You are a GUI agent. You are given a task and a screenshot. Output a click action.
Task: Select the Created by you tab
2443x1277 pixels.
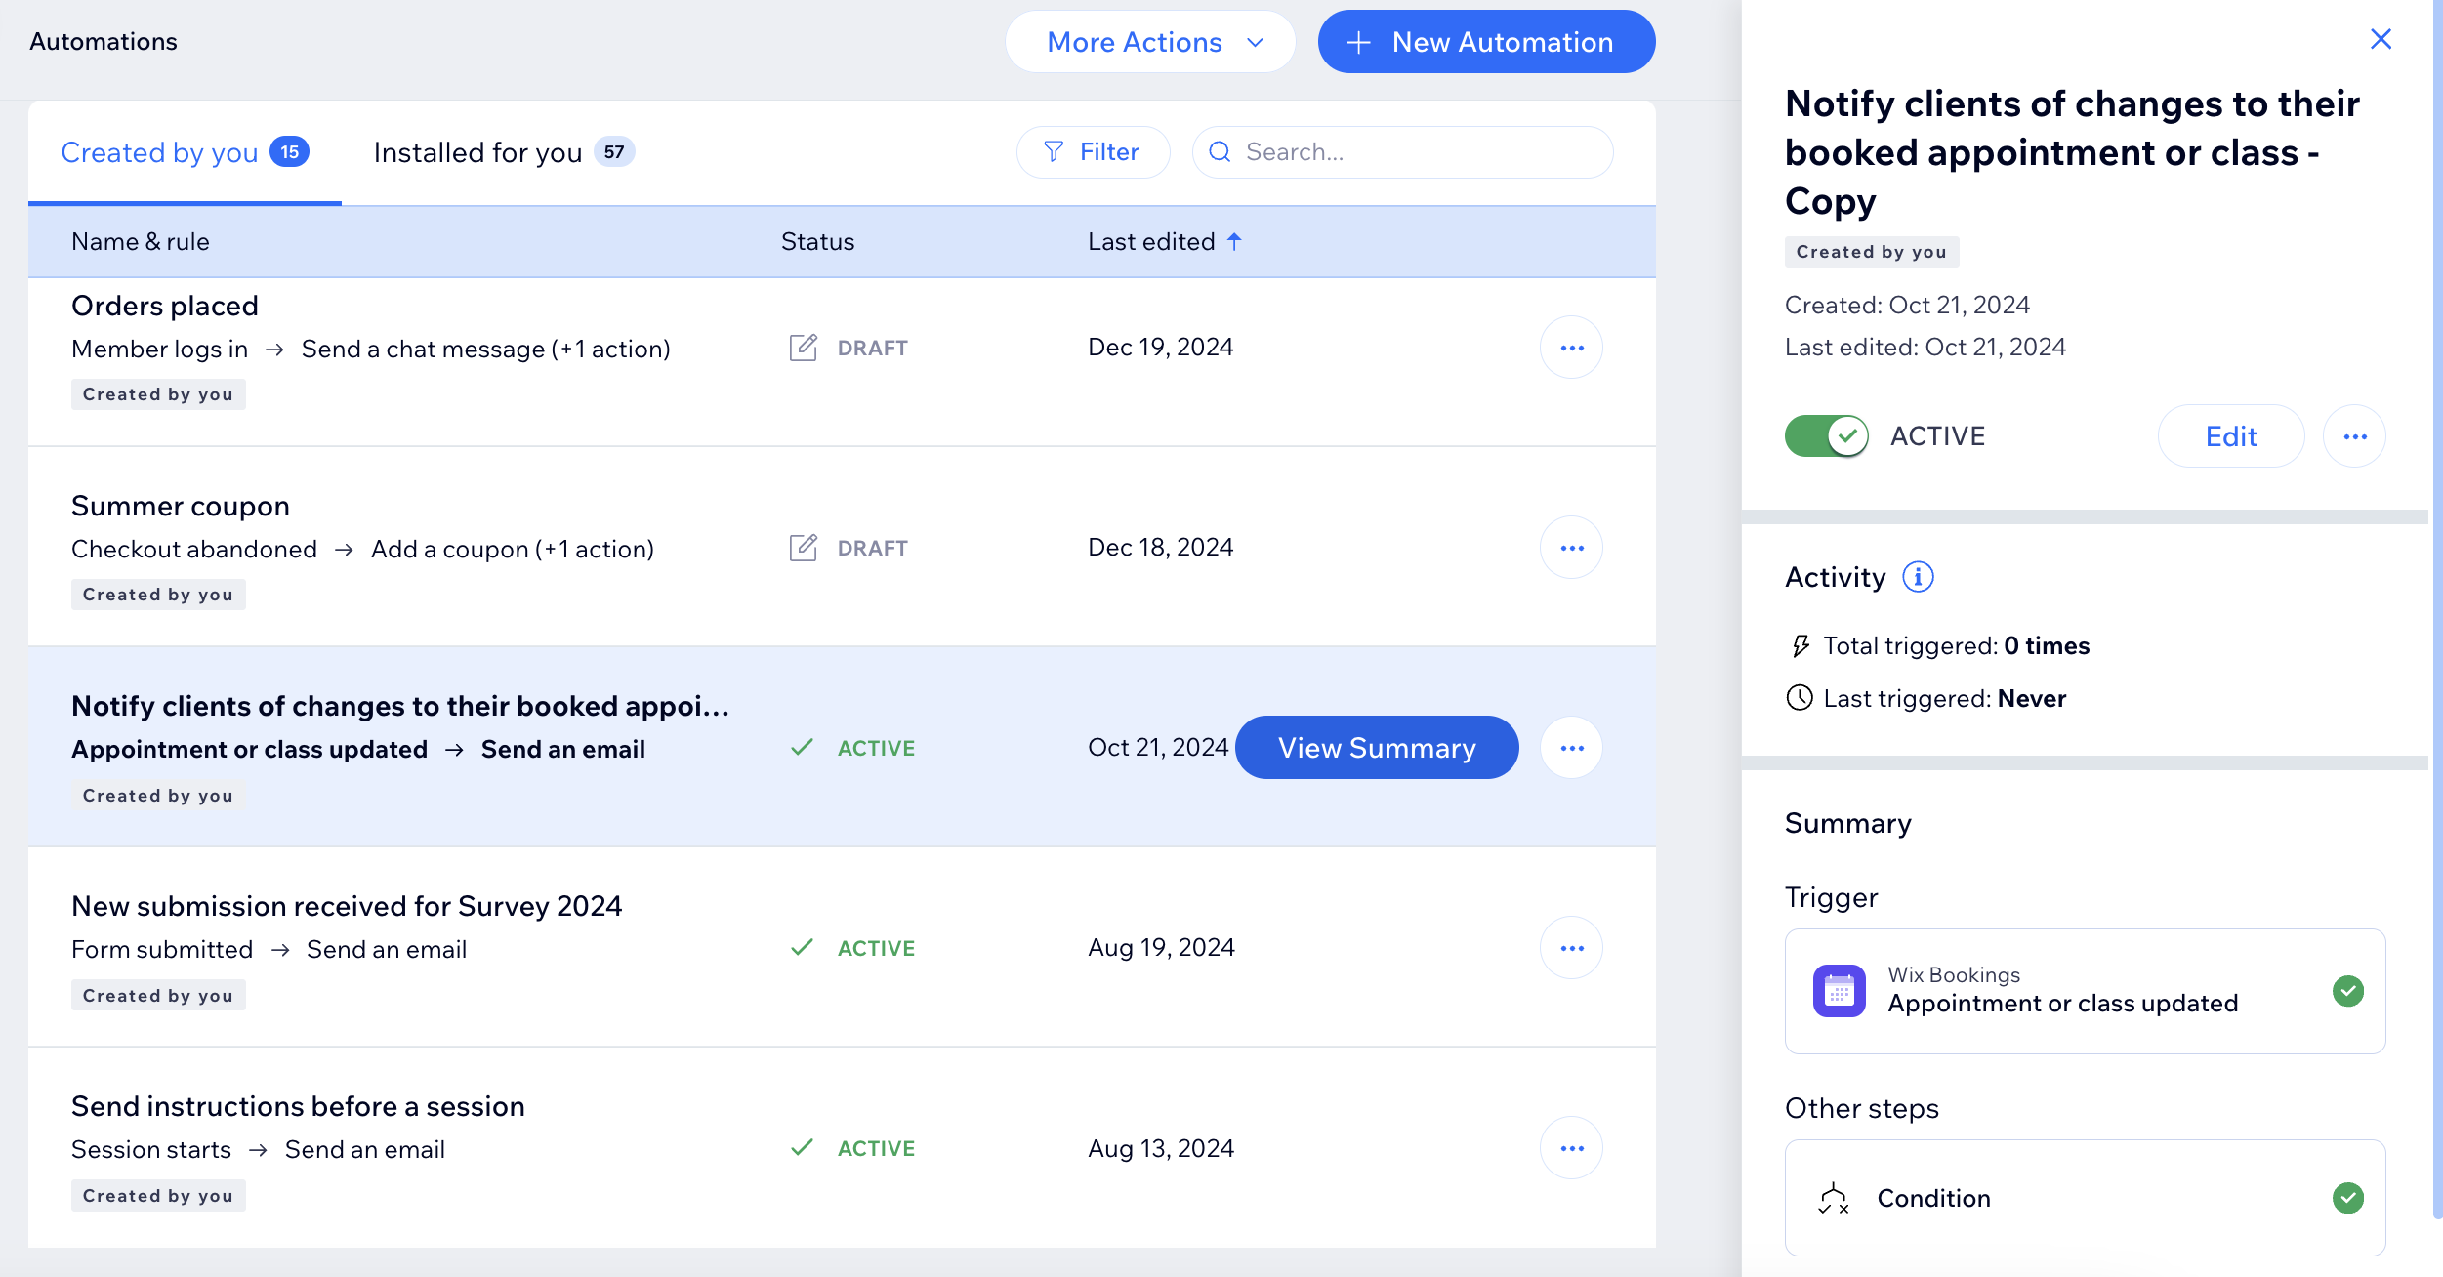tap(183, 152)
